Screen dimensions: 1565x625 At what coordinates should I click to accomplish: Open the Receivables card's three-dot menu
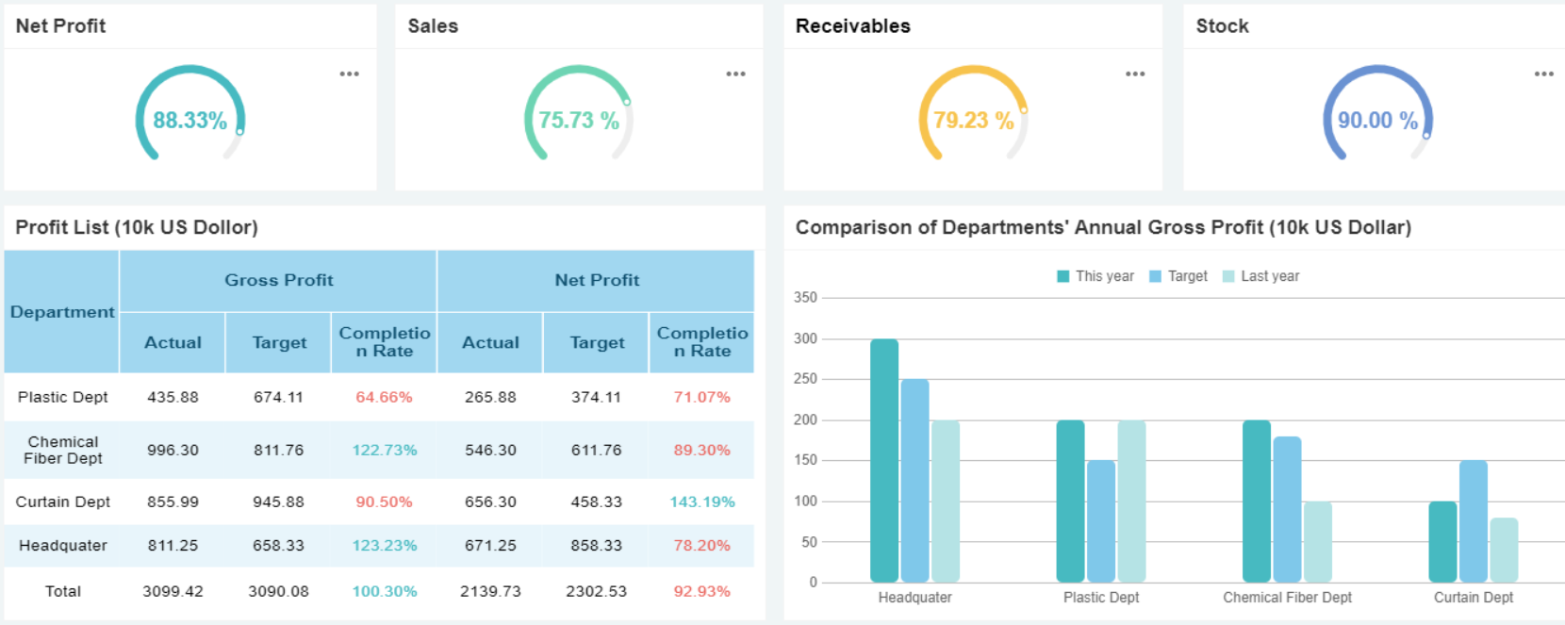tap(1135, 74)
